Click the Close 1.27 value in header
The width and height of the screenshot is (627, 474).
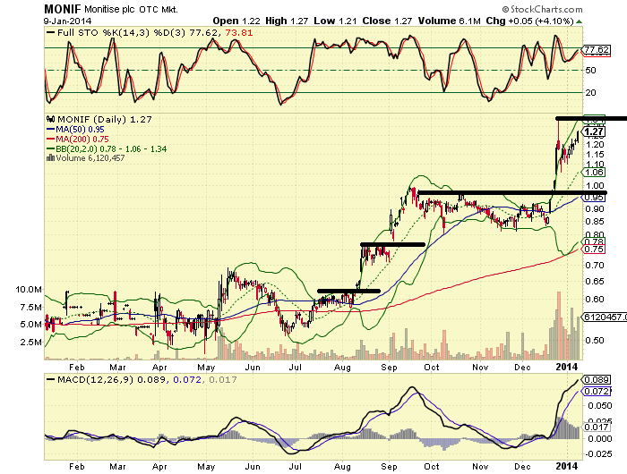tap(387, 21)
